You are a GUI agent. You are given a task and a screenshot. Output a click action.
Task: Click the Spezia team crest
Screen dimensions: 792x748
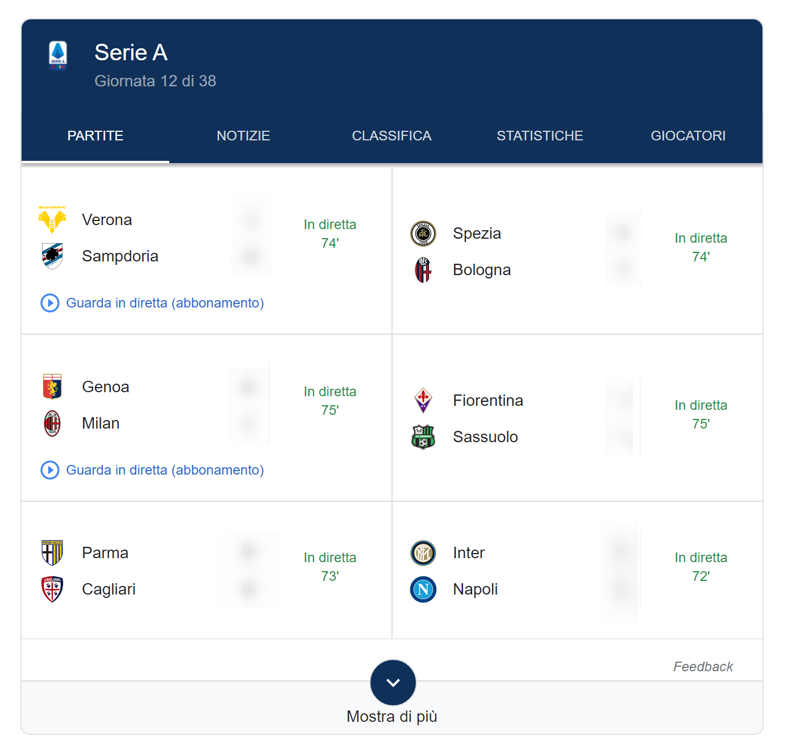(423, 234)
